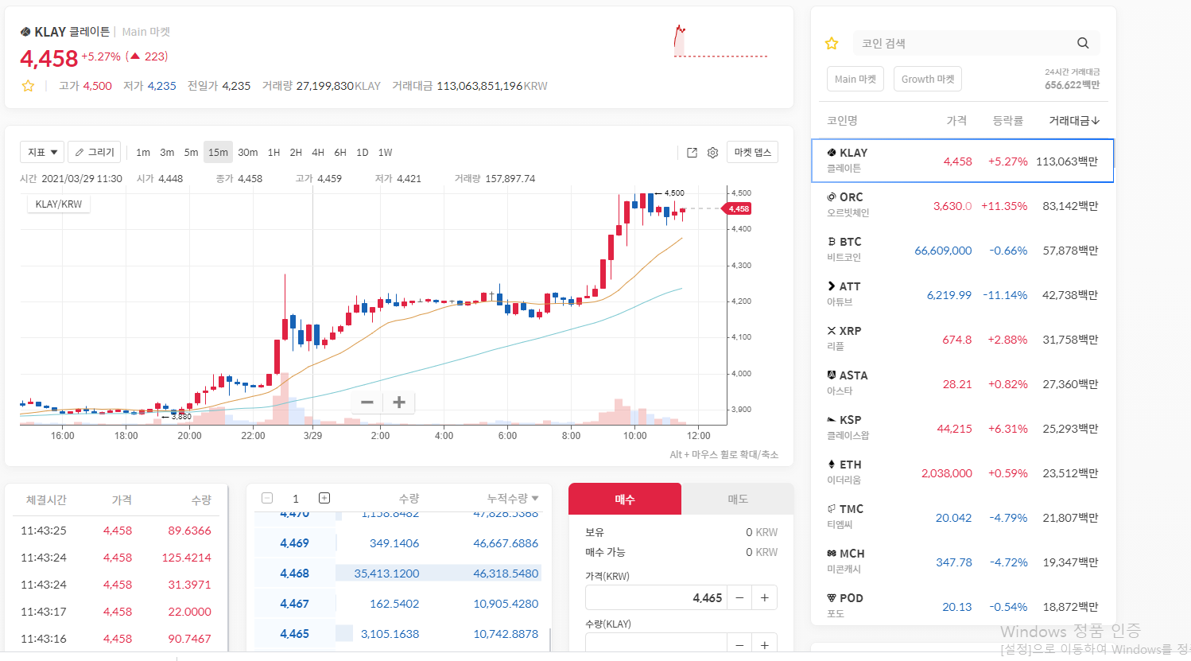Click the POD coin icon
The height and width of the screenshot is (661, 1191).
832,597
